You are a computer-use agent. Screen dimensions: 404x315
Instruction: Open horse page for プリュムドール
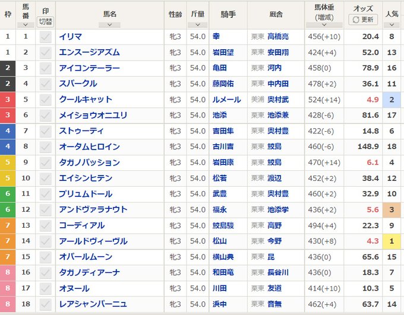(x=86, y=194)
